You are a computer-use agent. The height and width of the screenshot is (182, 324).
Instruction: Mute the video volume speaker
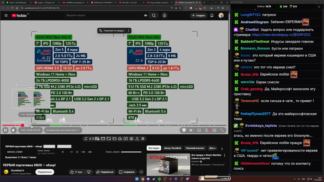[x=13, y=130]
